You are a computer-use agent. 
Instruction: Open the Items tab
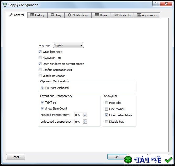[x=101, y=15]
